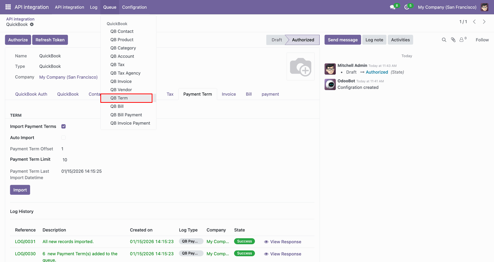The width and height of the screenshot is (494, 262).
Task: Switch to the Invoice tab
Action: click(229, 94)
